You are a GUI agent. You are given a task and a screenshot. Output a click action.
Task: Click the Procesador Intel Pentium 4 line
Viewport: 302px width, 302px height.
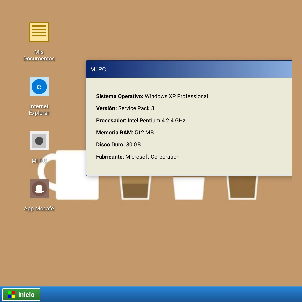(141, 121)
